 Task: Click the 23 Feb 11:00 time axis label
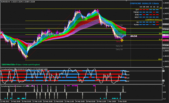[x=69, y=101]
